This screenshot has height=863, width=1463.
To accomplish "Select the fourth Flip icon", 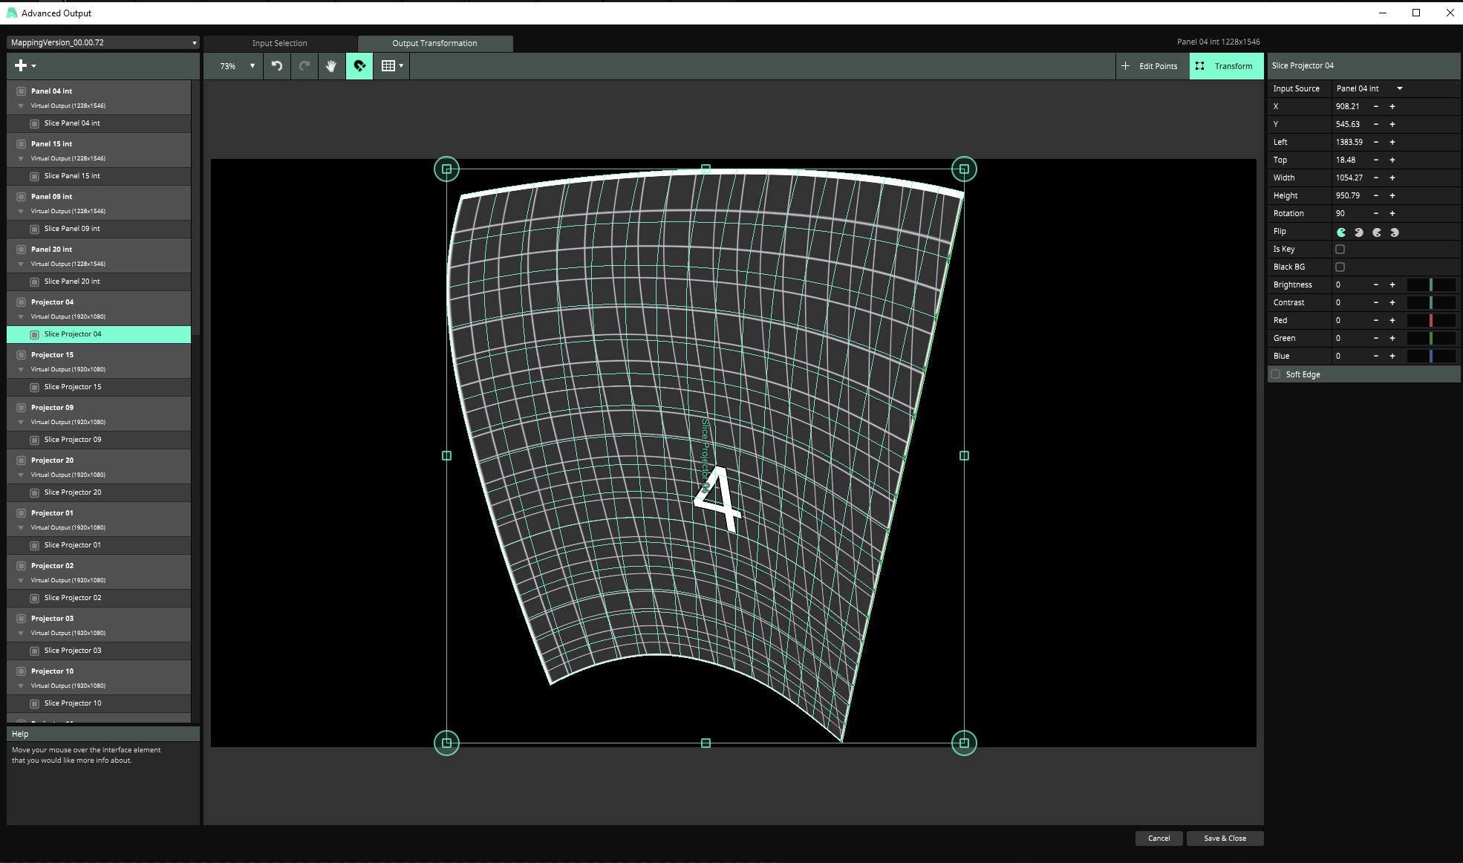I will point(1395,232).
